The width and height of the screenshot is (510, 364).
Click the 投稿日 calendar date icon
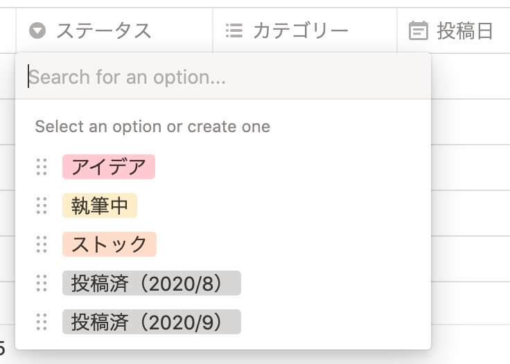pyautogui.click(x=418, y=30)
